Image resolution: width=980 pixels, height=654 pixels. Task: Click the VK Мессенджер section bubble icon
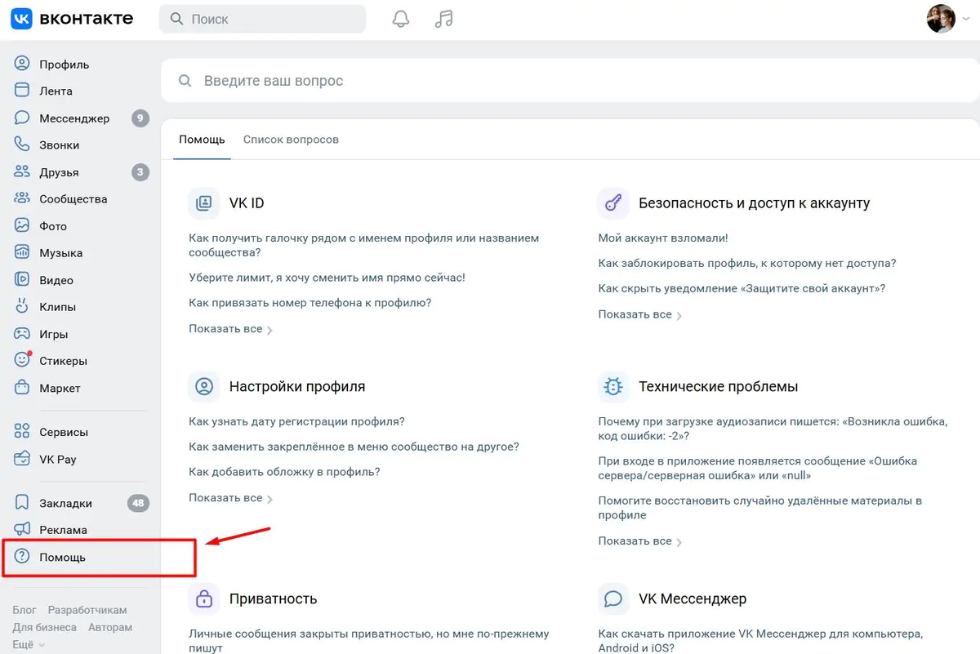pos(613,598)
